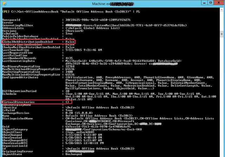Click the Default Global Address List value

click(92, 28)
